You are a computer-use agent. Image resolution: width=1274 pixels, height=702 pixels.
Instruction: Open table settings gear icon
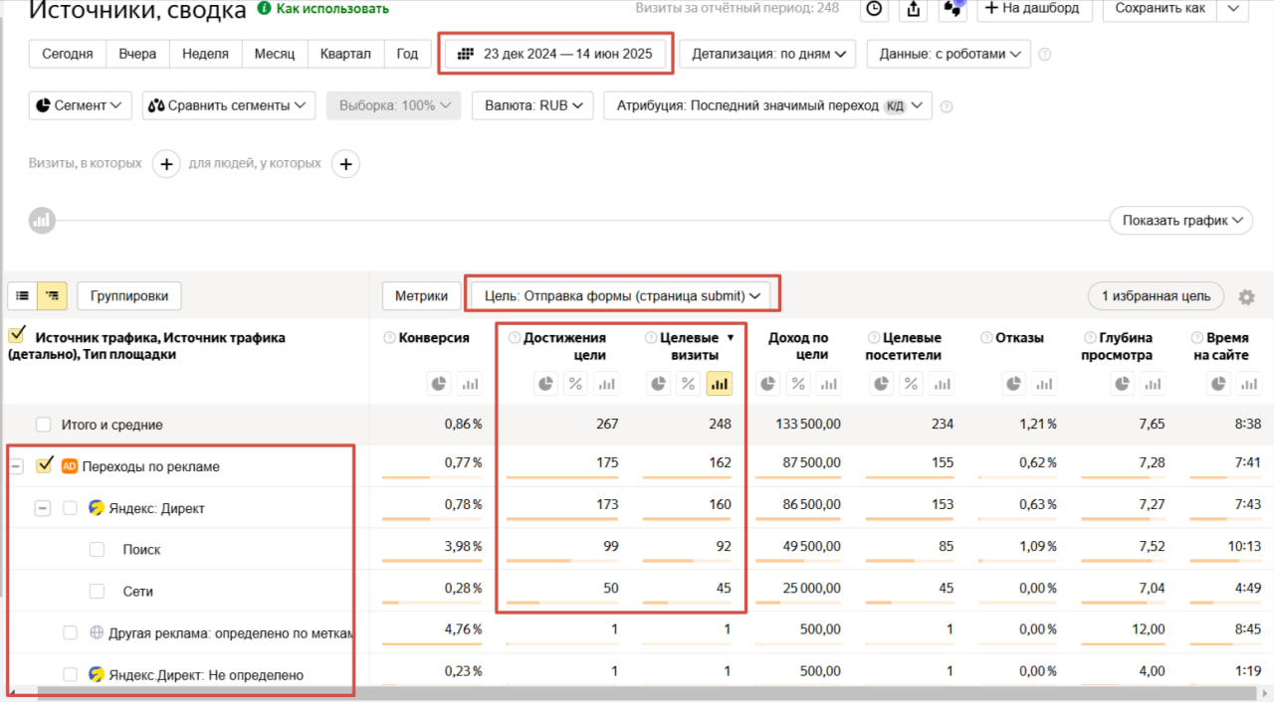tap(1246, 296)
